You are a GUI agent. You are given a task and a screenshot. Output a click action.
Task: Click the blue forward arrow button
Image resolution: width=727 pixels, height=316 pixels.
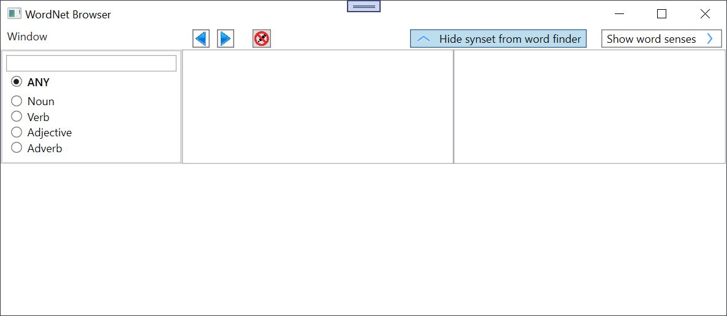coord(226,39)
